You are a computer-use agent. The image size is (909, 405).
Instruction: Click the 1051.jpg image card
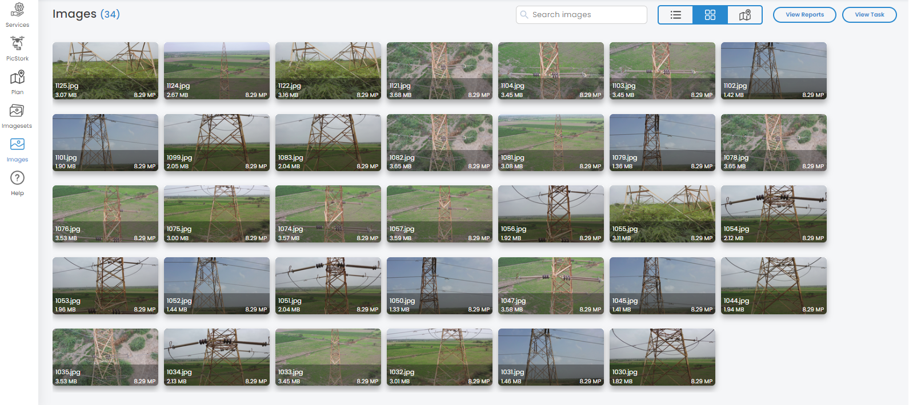(328, 286)
